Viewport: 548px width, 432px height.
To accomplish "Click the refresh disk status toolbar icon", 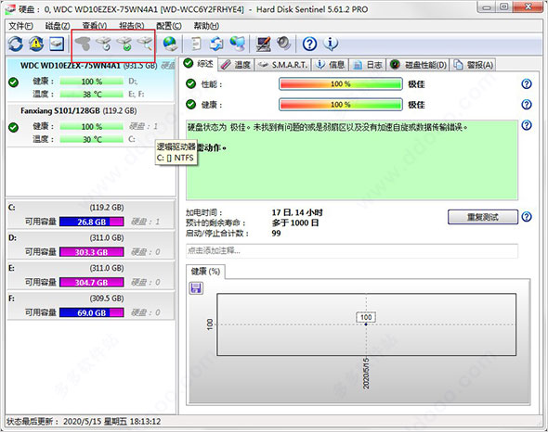I will [16, 44].
